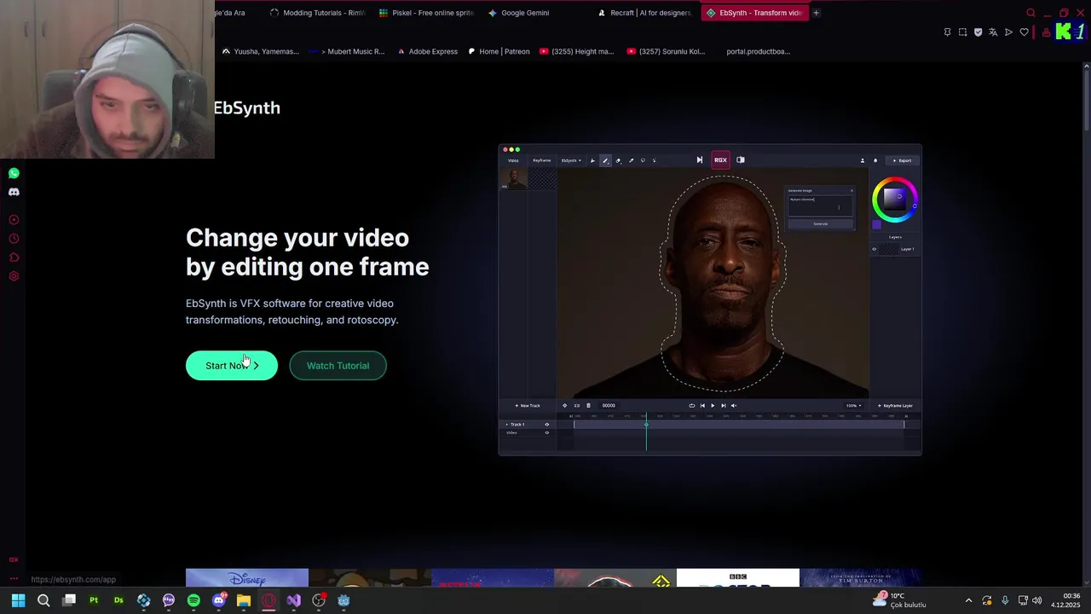Image resolution: width=1091 pixels, height=614 pixels.
Task: Show hidden system tray icons chevron
Action: pyautogui.click(x=968, y=600)
